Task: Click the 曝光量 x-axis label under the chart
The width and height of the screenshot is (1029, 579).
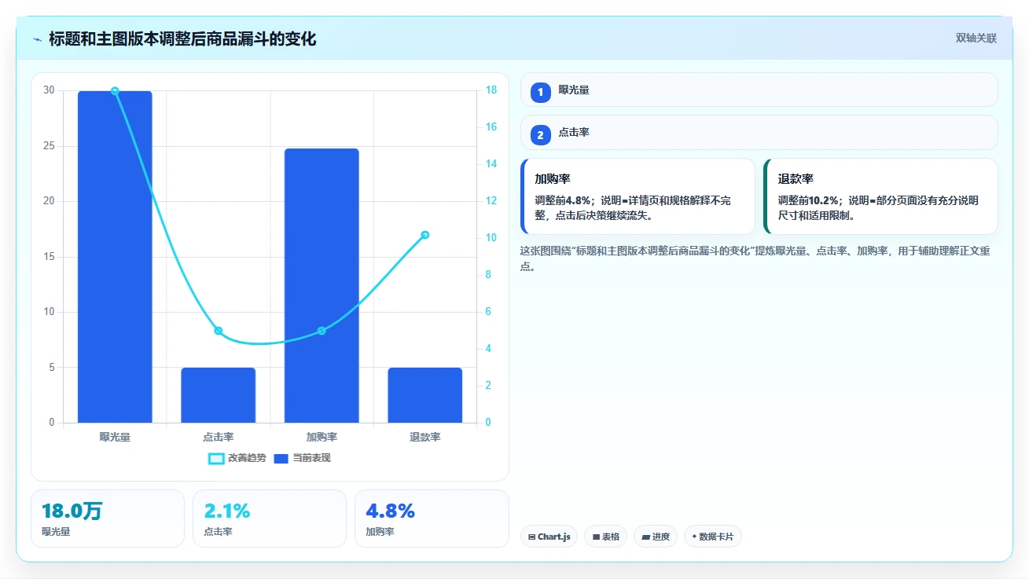Action: point(115,437)
